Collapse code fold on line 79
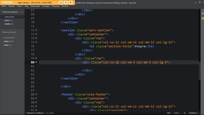This screenshot has width=204, height=115. [x=36, y=58]
